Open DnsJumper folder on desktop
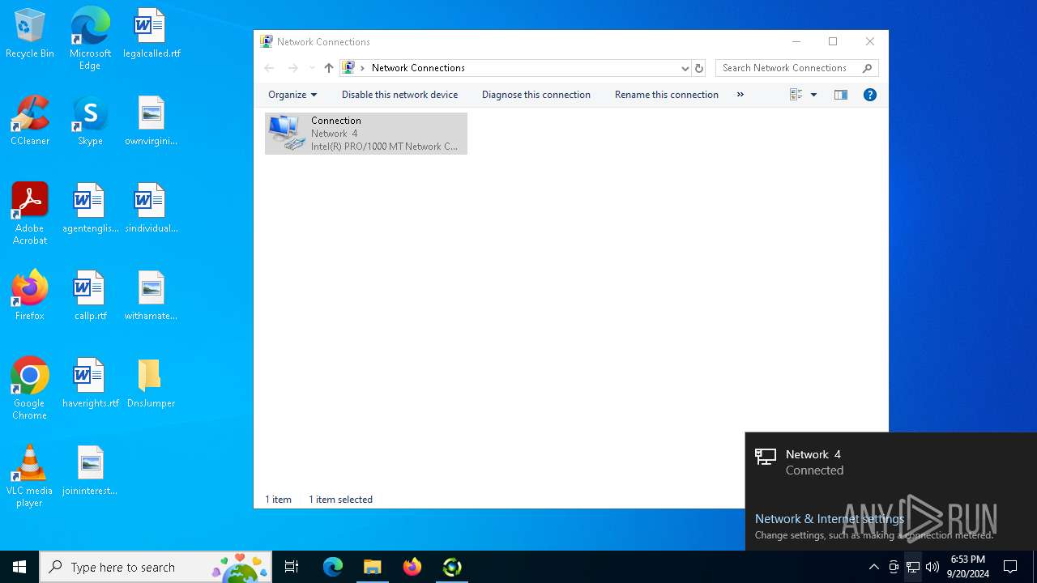 [151, 383]
